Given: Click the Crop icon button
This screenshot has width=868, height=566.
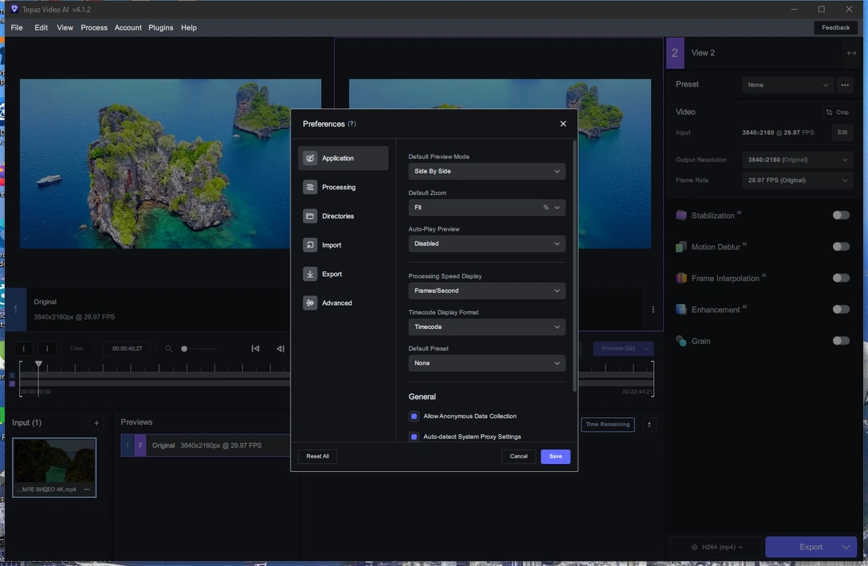Looking at the screenshot, I should [x=838, y=112].
